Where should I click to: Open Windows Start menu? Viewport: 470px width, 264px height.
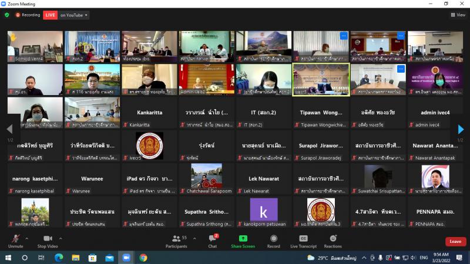pos(8,258)
